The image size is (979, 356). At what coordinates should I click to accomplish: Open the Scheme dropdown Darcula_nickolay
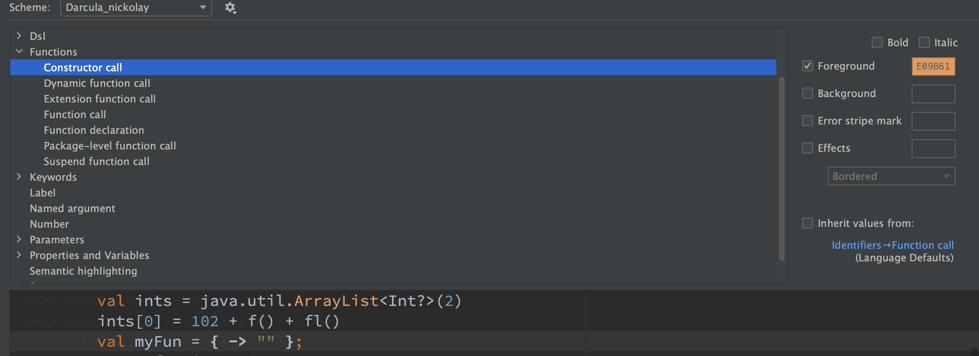(x=136, y=8)
